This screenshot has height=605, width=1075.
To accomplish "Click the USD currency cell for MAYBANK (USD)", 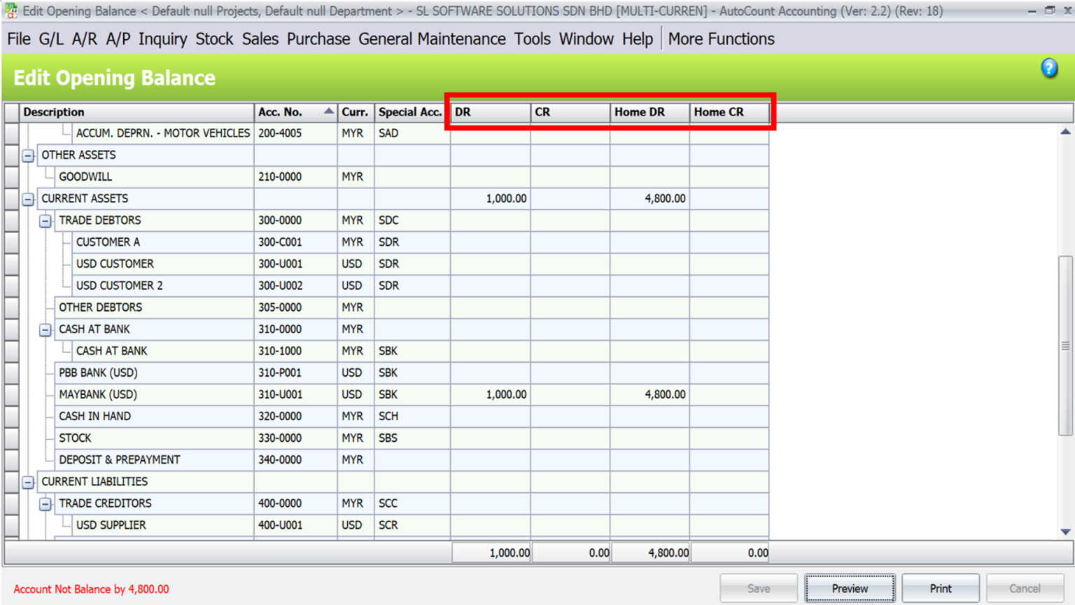I will click(x=356, y=394).
